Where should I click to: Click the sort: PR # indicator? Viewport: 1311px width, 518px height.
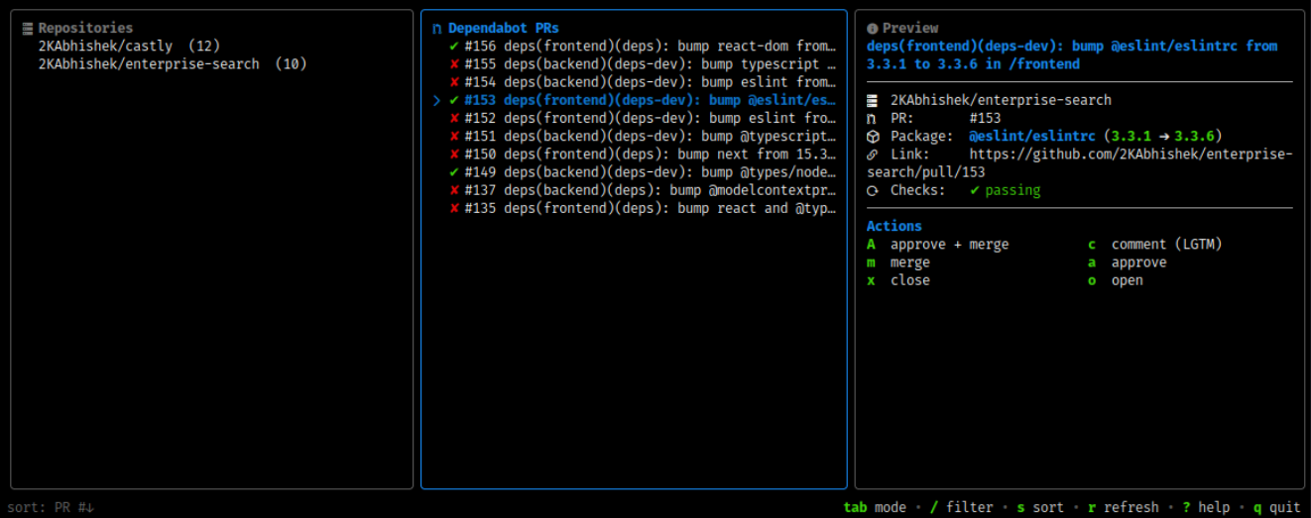point(52,507)
